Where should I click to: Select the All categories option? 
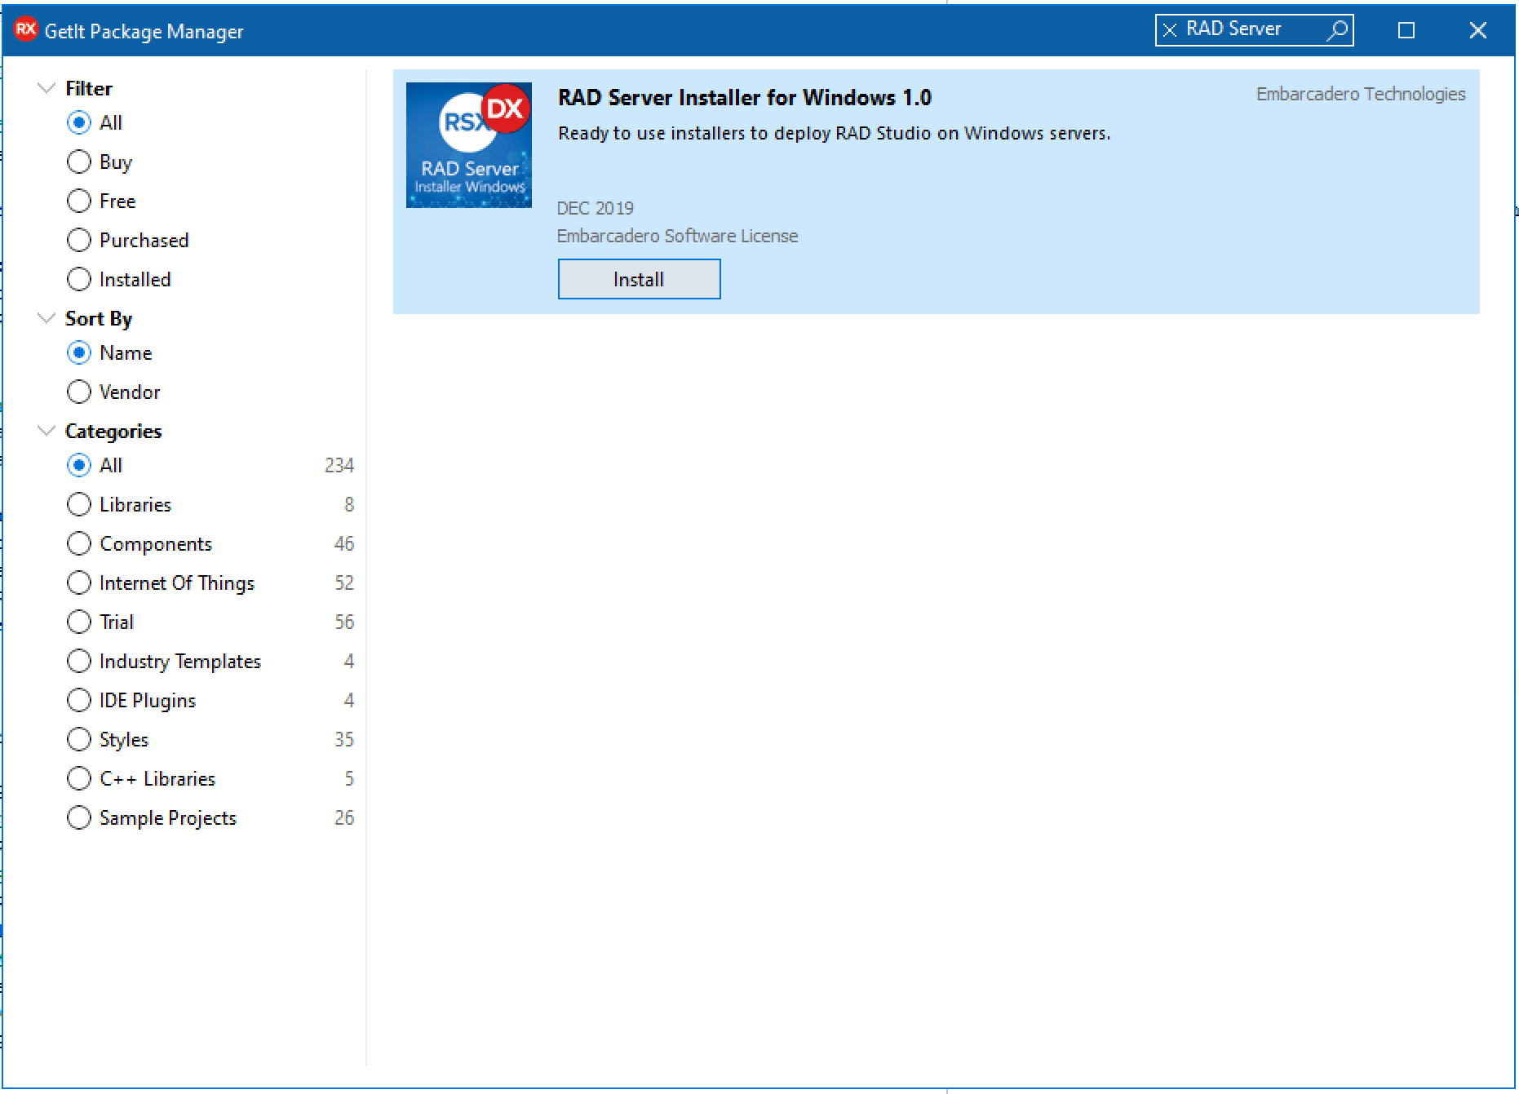pos(95,466)
